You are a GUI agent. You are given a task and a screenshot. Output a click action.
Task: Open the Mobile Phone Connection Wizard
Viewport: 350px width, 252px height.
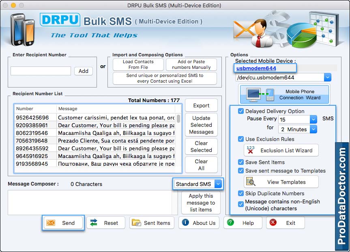click(x=284, y=94)
